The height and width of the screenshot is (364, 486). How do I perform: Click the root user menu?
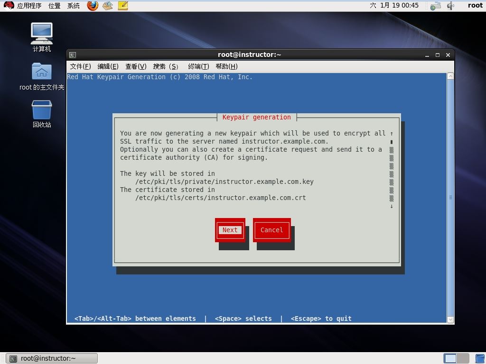(475, 5)
